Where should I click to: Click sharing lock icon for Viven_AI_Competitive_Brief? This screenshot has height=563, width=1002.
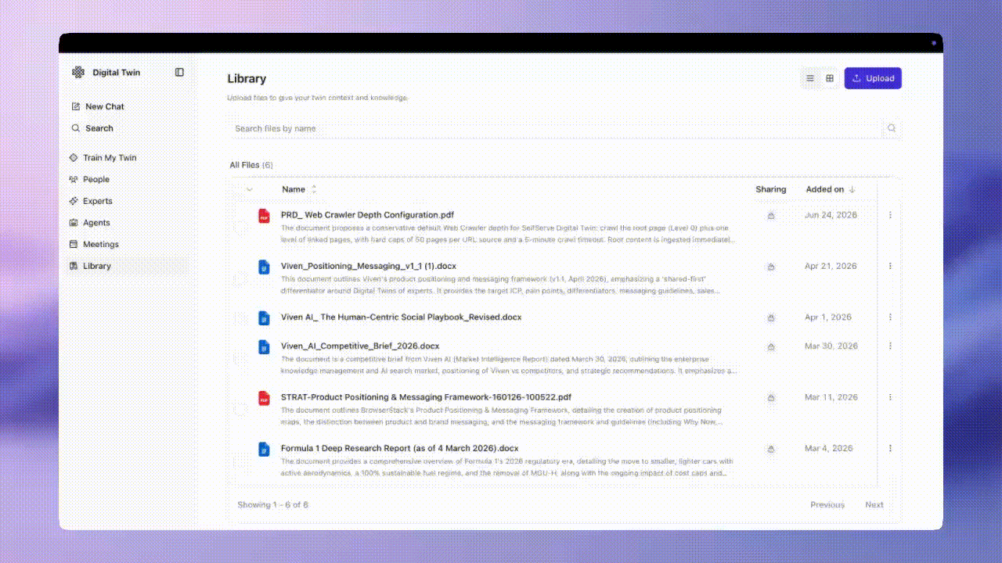[x=771, y=346]
